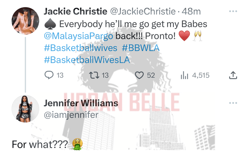
Task: Visit the @MalaysiaPargo mention
Action: click(79, 36)
